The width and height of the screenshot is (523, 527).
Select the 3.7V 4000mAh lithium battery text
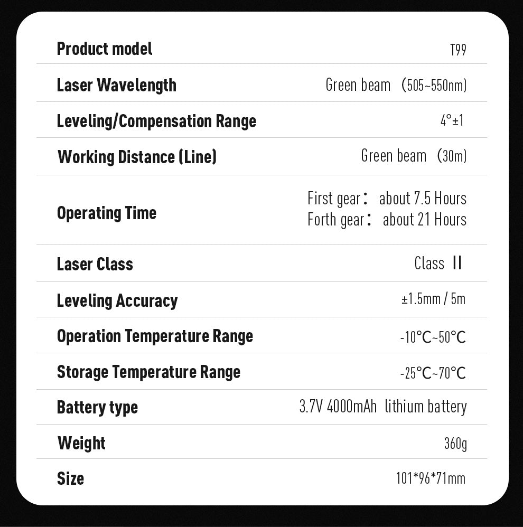tap(382, 407)
